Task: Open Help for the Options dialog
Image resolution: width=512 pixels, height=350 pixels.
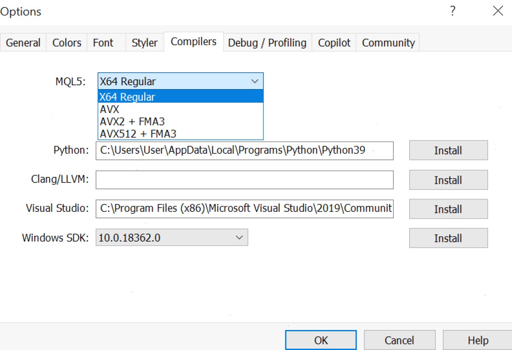Action: 478,340
